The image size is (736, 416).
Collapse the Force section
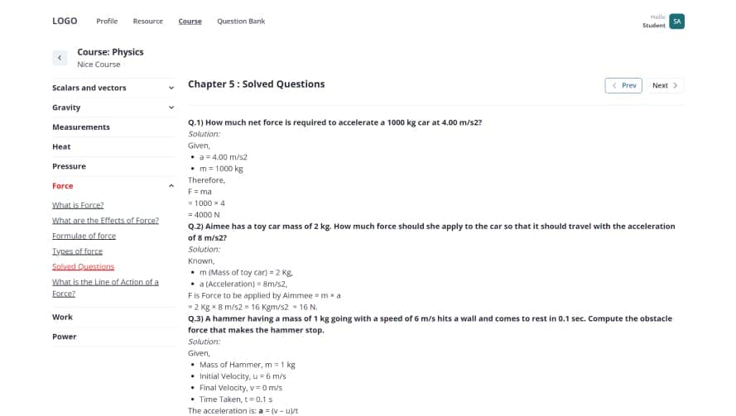pos(171,186)
